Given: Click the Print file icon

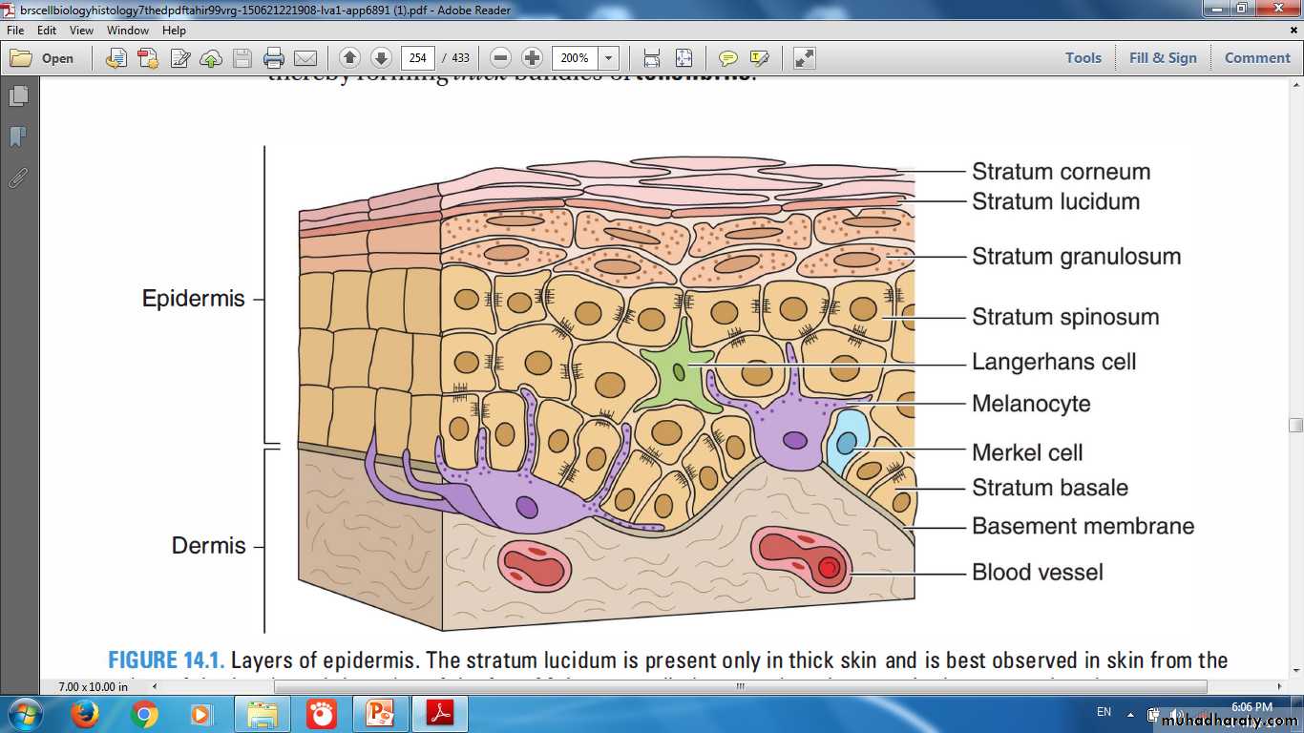Looking at the screenshot, I should point(274,58).
